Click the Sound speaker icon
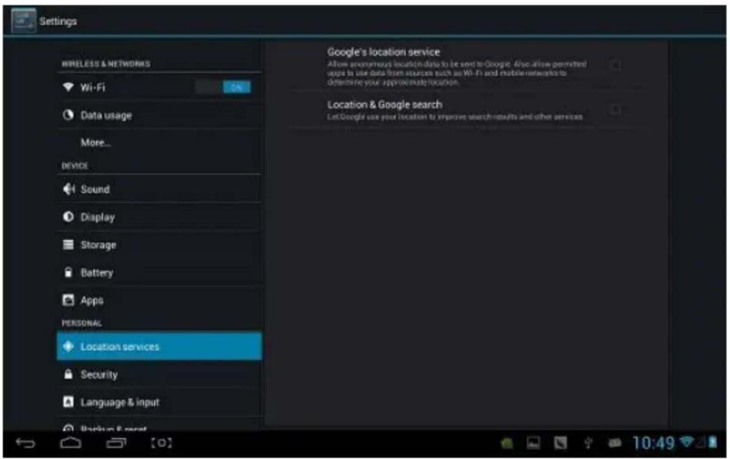 tap(68, 189)
